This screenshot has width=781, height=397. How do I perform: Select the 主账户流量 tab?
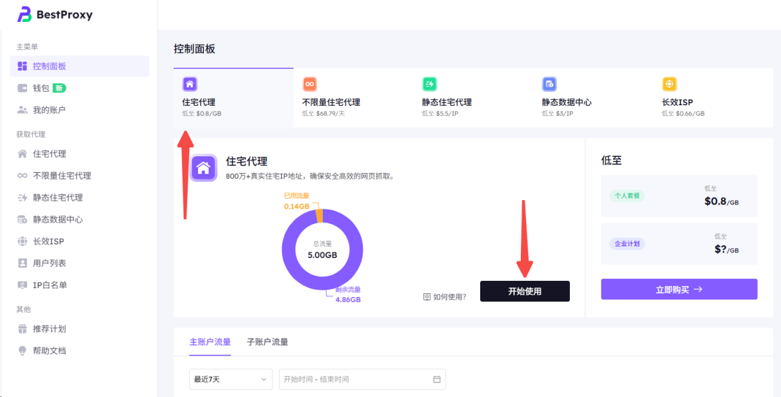[x=210, y=342]
